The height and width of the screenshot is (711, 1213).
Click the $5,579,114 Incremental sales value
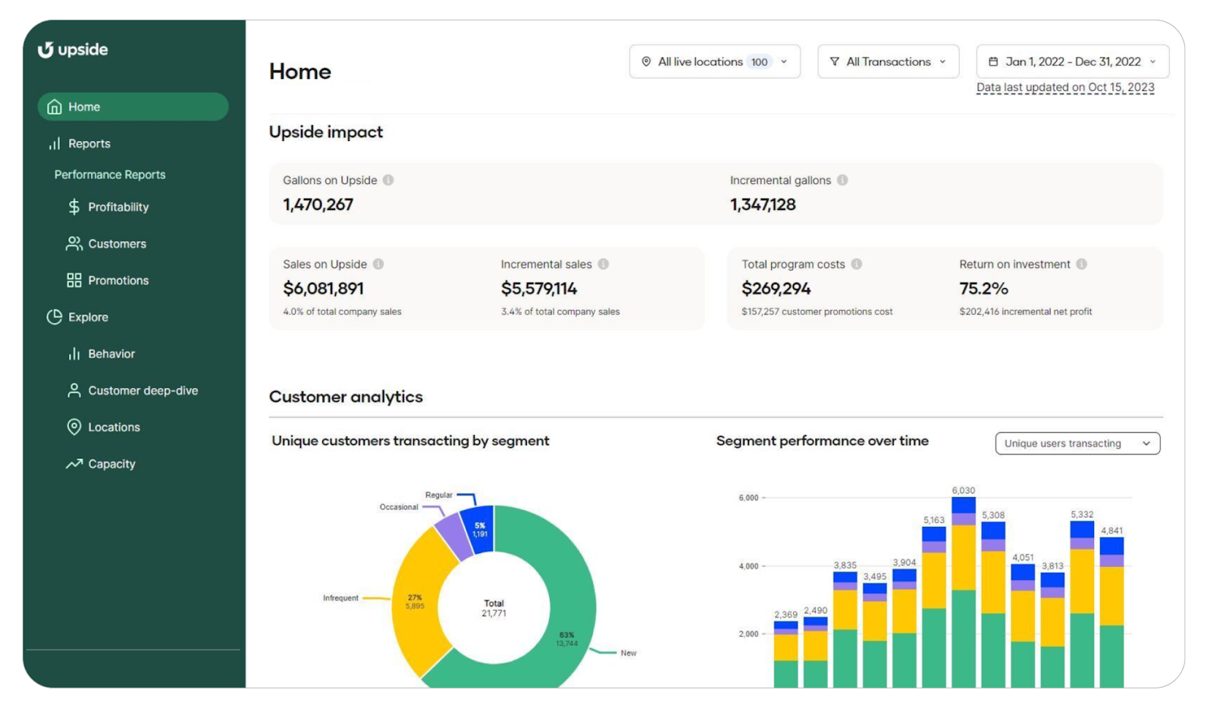coord(539,288)
